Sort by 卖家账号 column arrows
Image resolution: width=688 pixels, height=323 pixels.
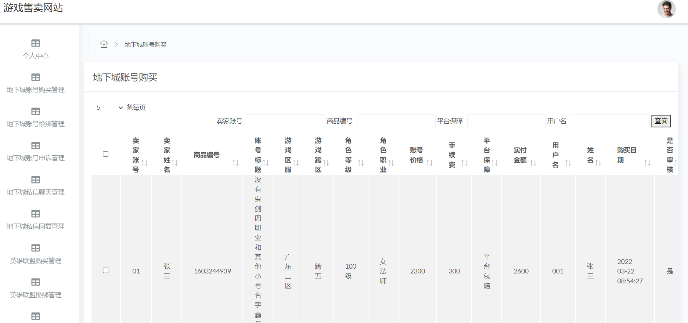coord(145,163)
